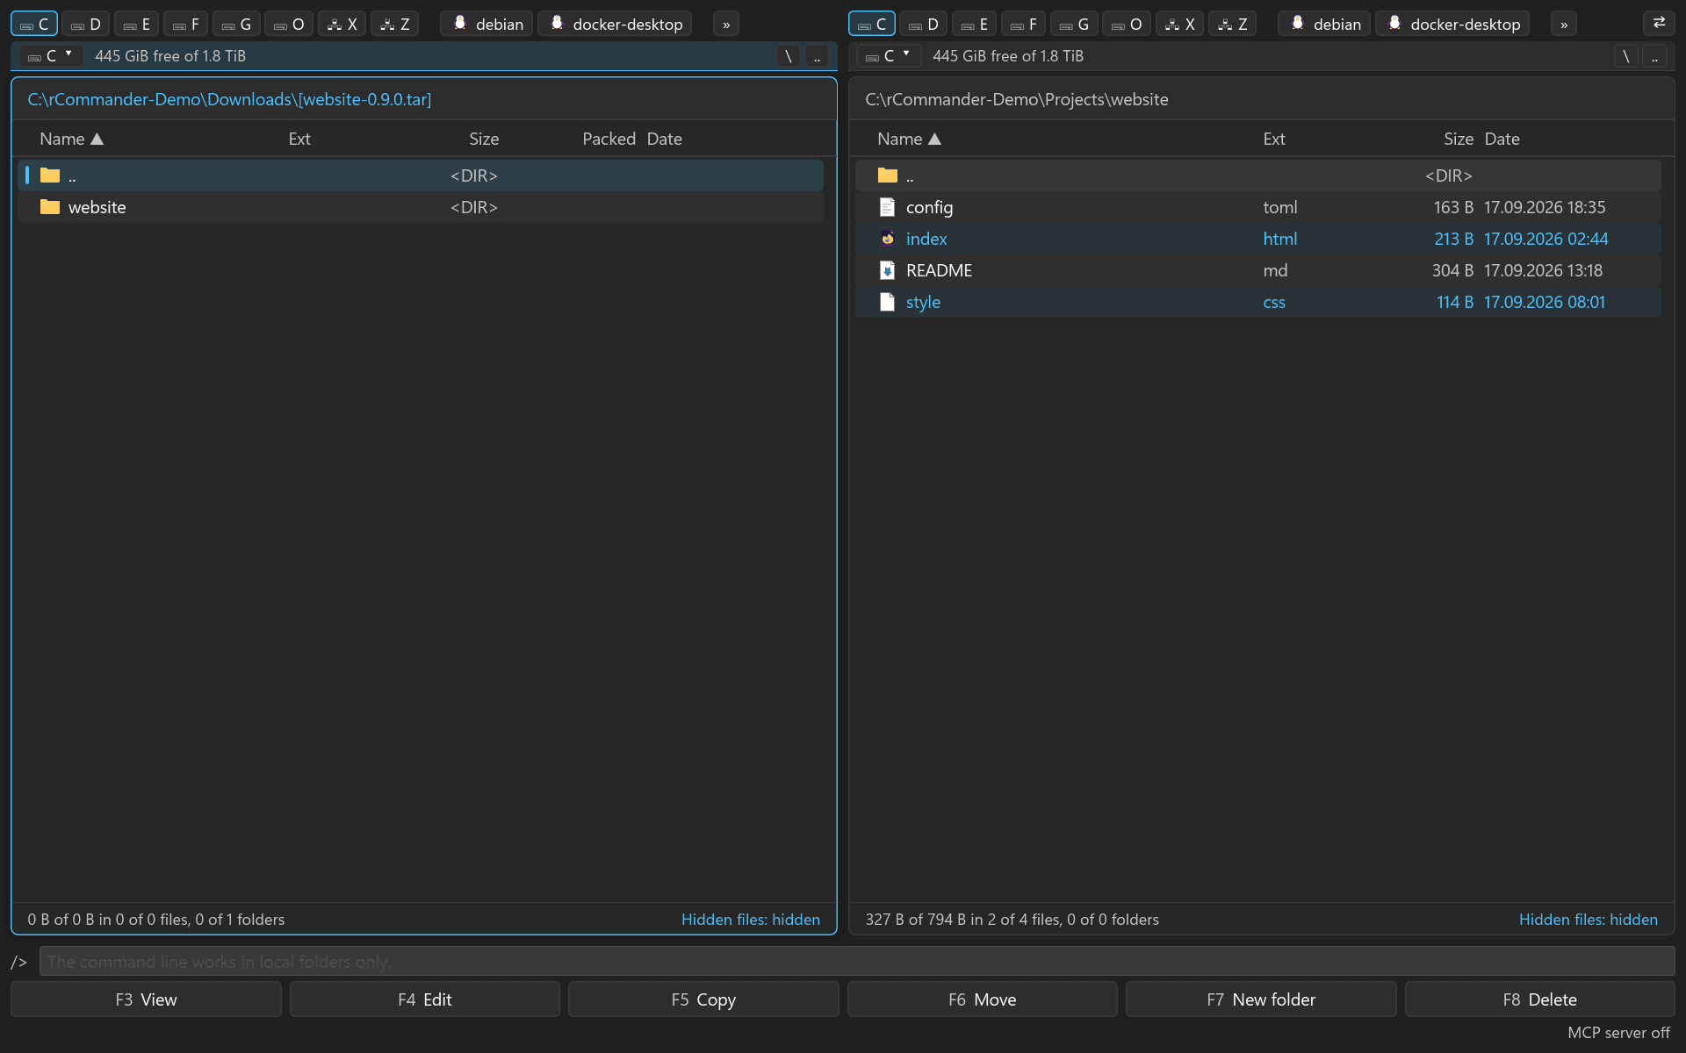1686x1053 pixels.
Task: Expand more drives in right drive bar
Action: (1564, 24)
